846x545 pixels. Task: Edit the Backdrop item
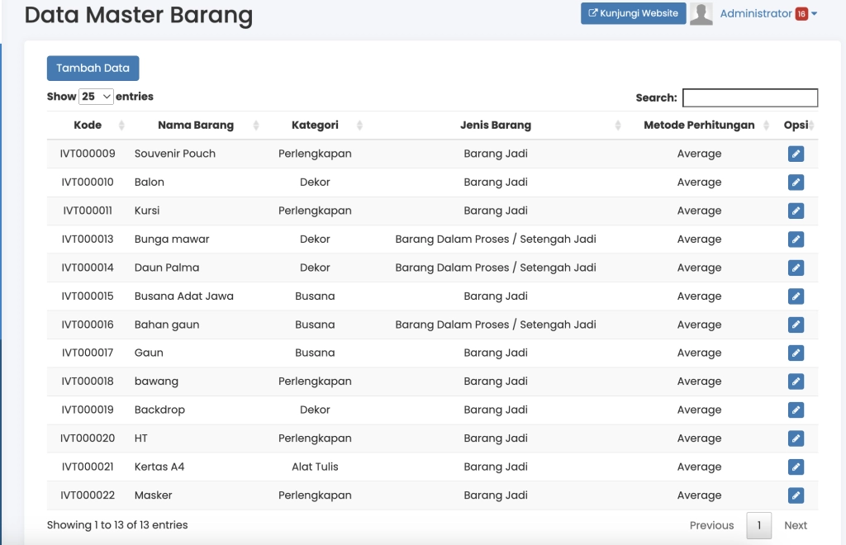click(796, 410)
